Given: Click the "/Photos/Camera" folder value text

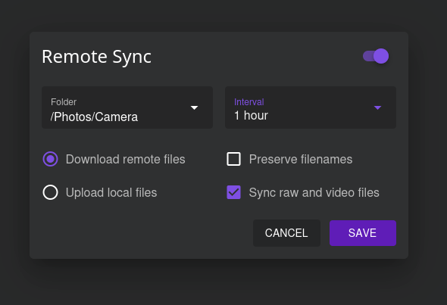Looking at the screenshot, I should click(94, 117).
